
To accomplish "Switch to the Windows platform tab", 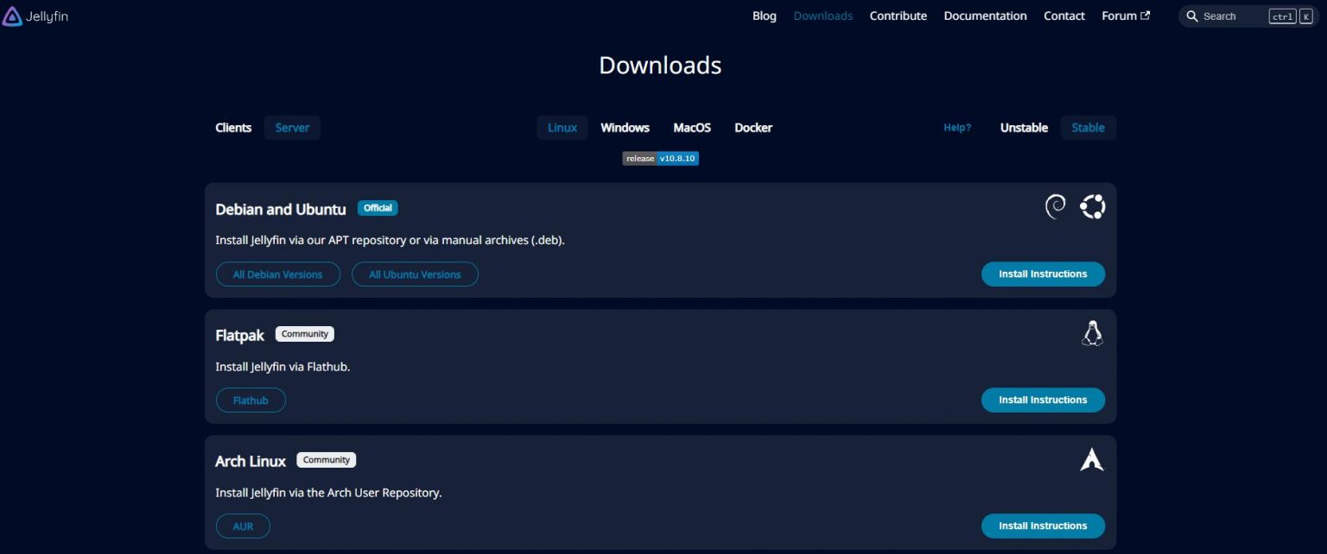I will [624, 127].
